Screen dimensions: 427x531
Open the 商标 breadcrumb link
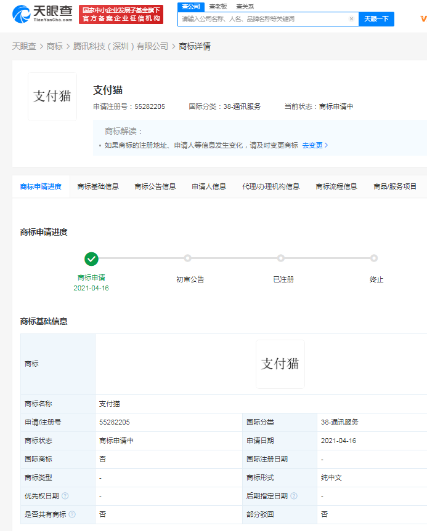pos(55,46)
